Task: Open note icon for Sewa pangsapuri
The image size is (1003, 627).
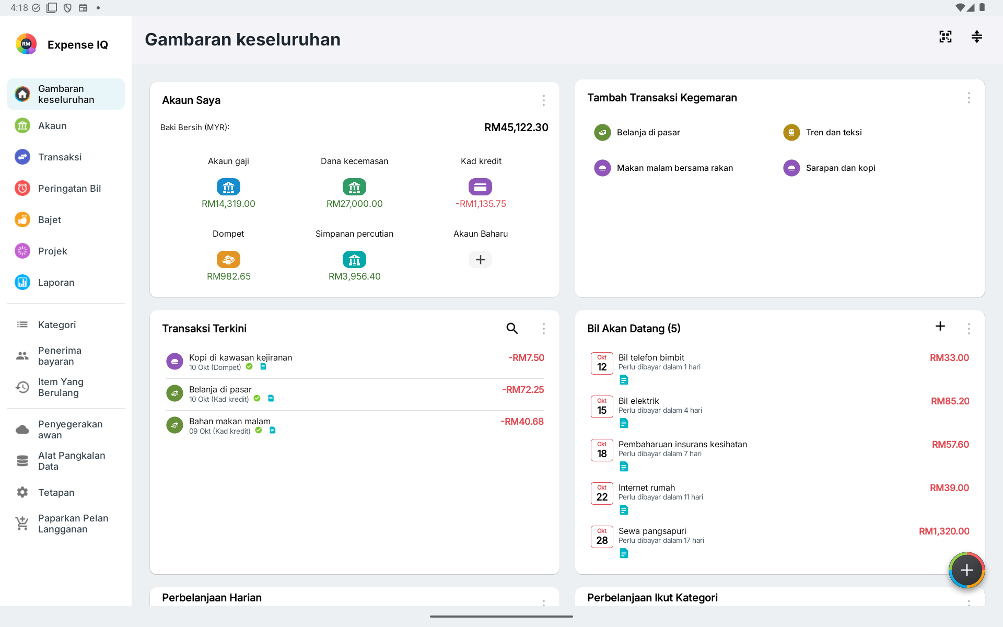Action: (624, 553)
